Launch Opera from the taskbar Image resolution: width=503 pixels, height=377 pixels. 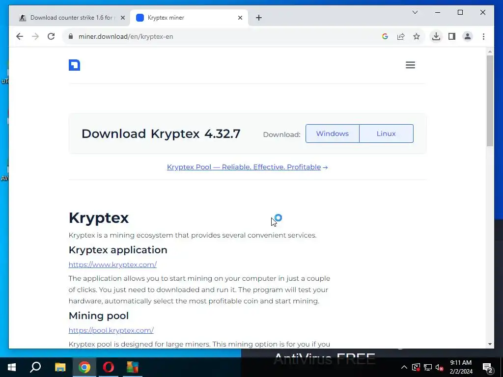pyautogui.click(x=109, y=367)
